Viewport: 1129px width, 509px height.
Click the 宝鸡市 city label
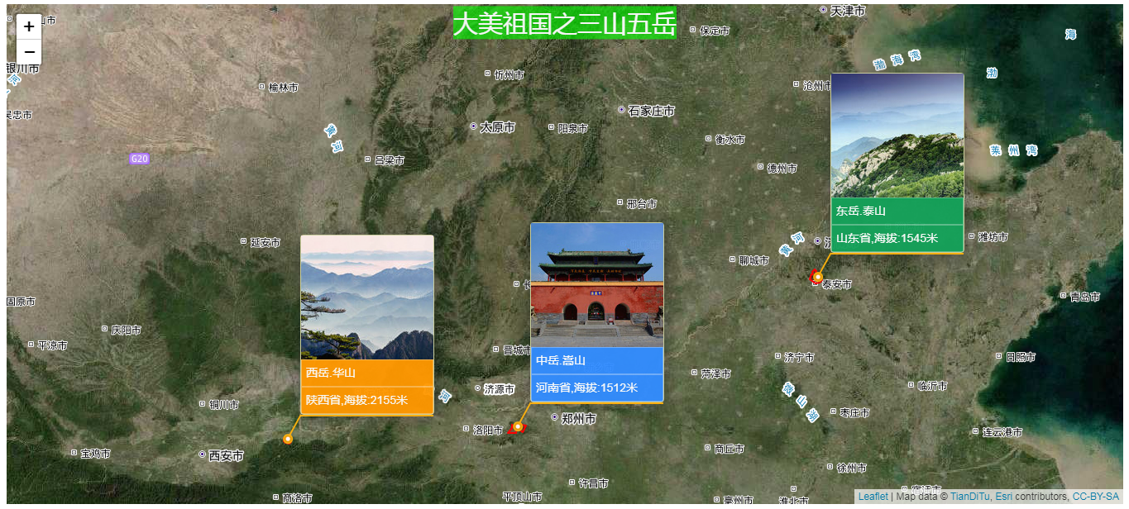click(x=95, y=454)
